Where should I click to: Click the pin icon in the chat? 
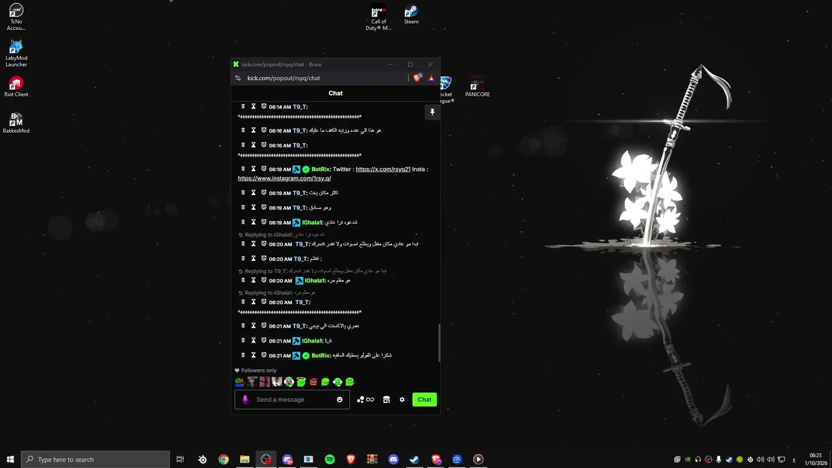pos(432,112)
